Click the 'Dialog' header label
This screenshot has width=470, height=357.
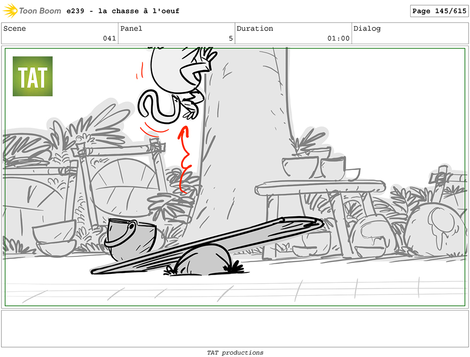367,29
